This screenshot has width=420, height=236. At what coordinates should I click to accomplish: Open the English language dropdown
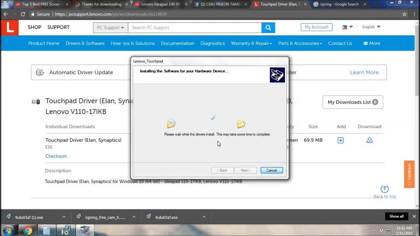(x=371, y=27)
